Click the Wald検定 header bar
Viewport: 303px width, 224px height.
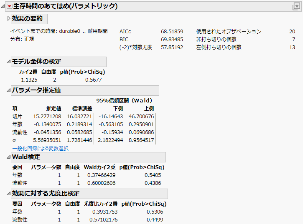88,157
